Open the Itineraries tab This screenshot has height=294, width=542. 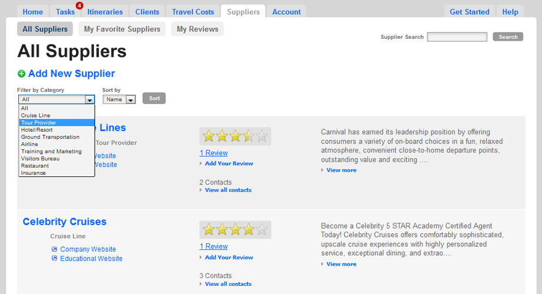tap(105, 12)
